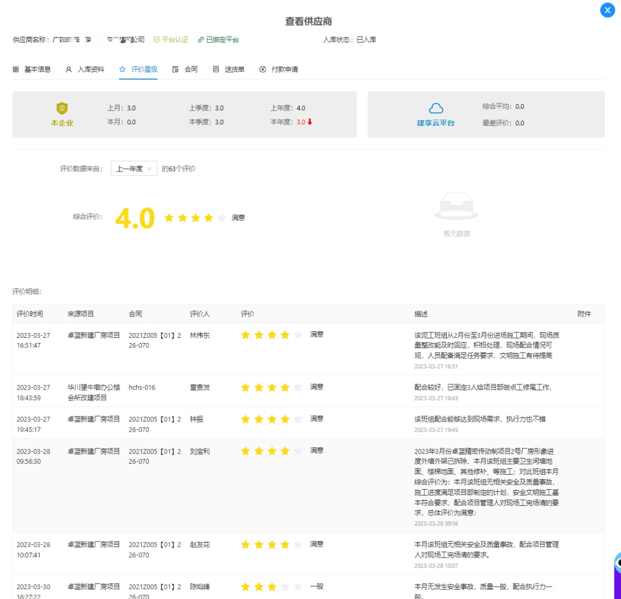621x599 pixels.
Task: Click the 已绑定平台 link
Action: (x=223, y=39)
